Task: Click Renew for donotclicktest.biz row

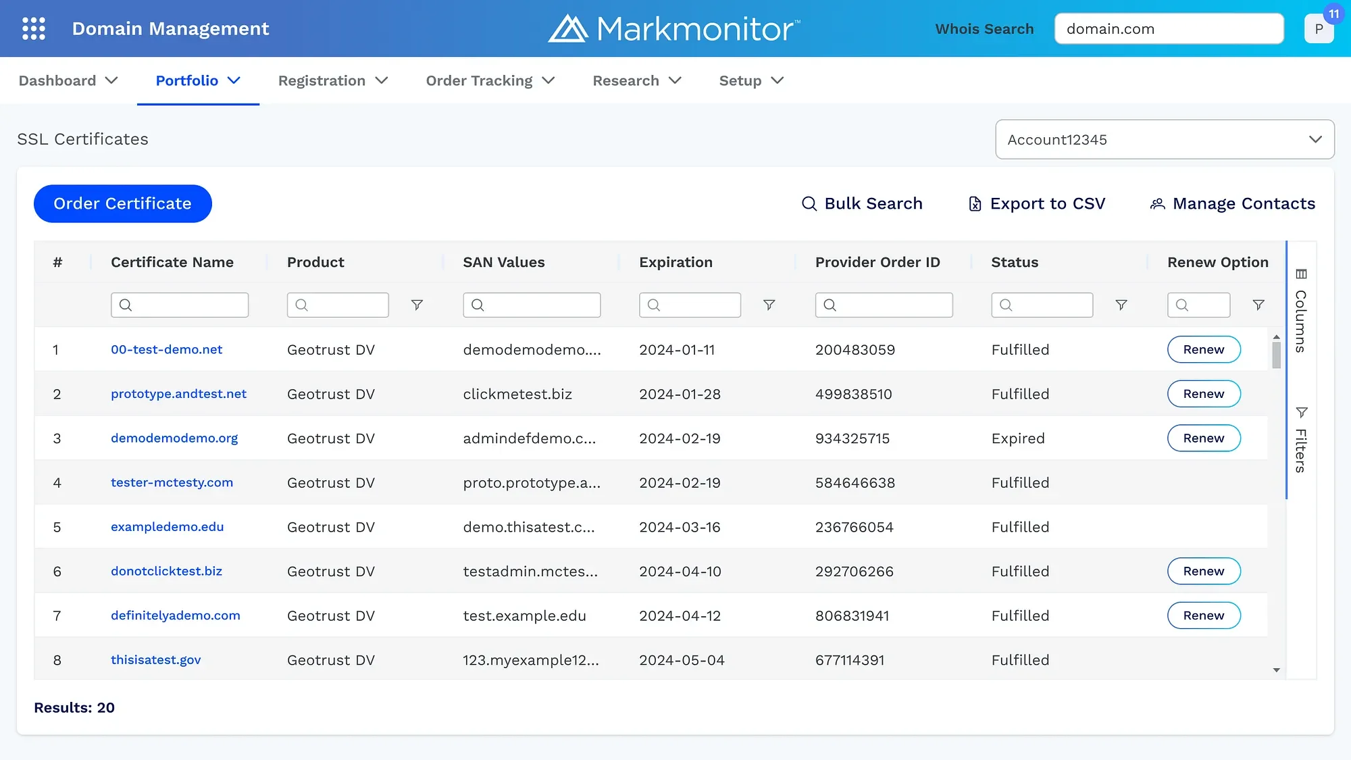Action: 1203,571
